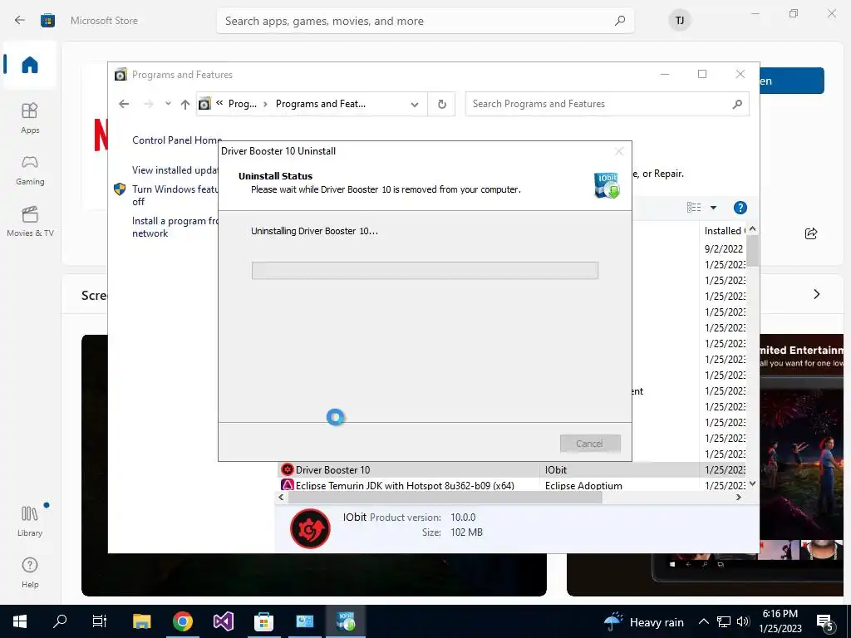Expand view options dropdown arrow

pos(713,208)
